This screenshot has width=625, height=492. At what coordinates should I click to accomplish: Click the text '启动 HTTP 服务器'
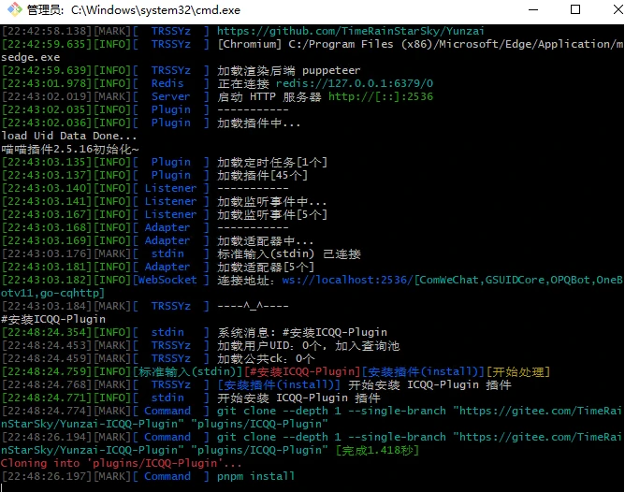coord(269,96)
